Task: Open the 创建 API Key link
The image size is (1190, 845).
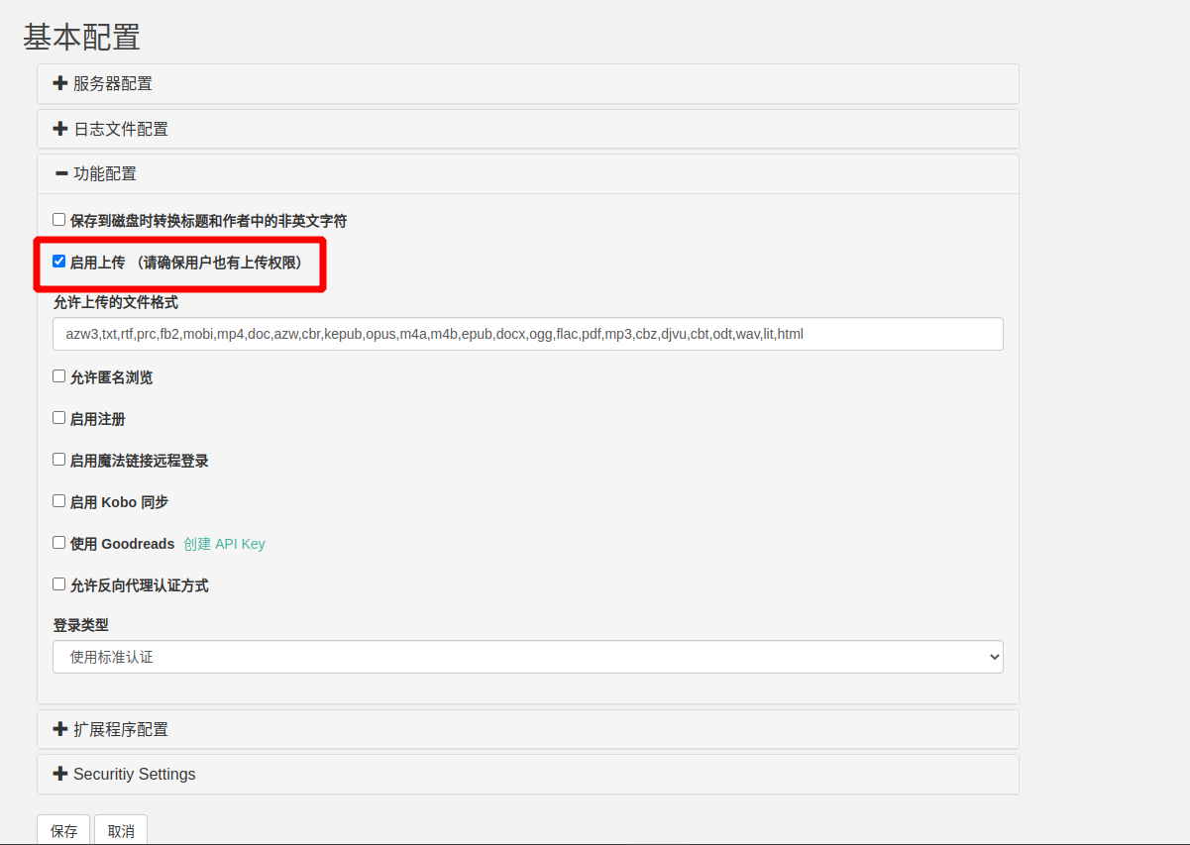Action: 224,544
